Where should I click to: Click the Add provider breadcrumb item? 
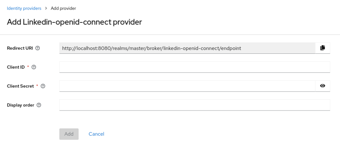point(63,8)
